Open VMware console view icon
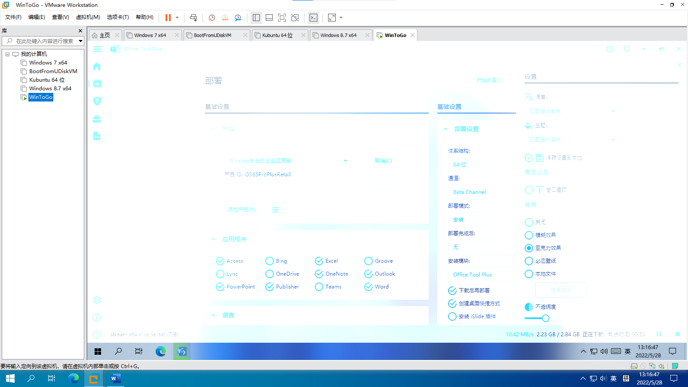 click(x=313, y=18)
